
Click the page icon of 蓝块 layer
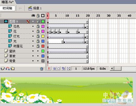click(6, 51)
